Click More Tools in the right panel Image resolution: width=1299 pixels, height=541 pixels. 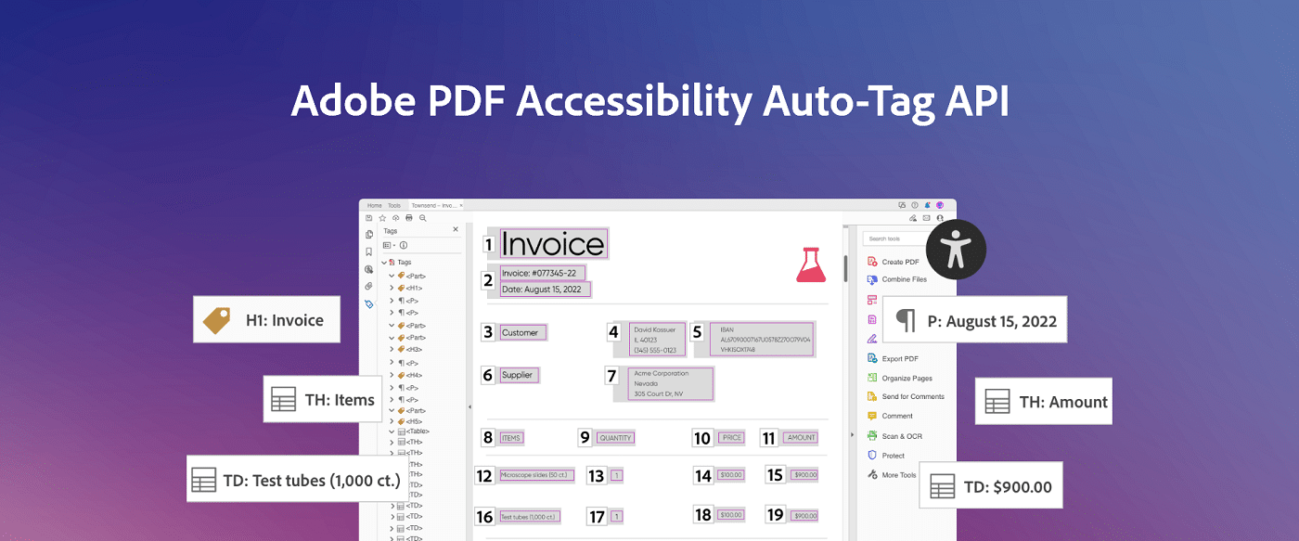tap(898, 475)
